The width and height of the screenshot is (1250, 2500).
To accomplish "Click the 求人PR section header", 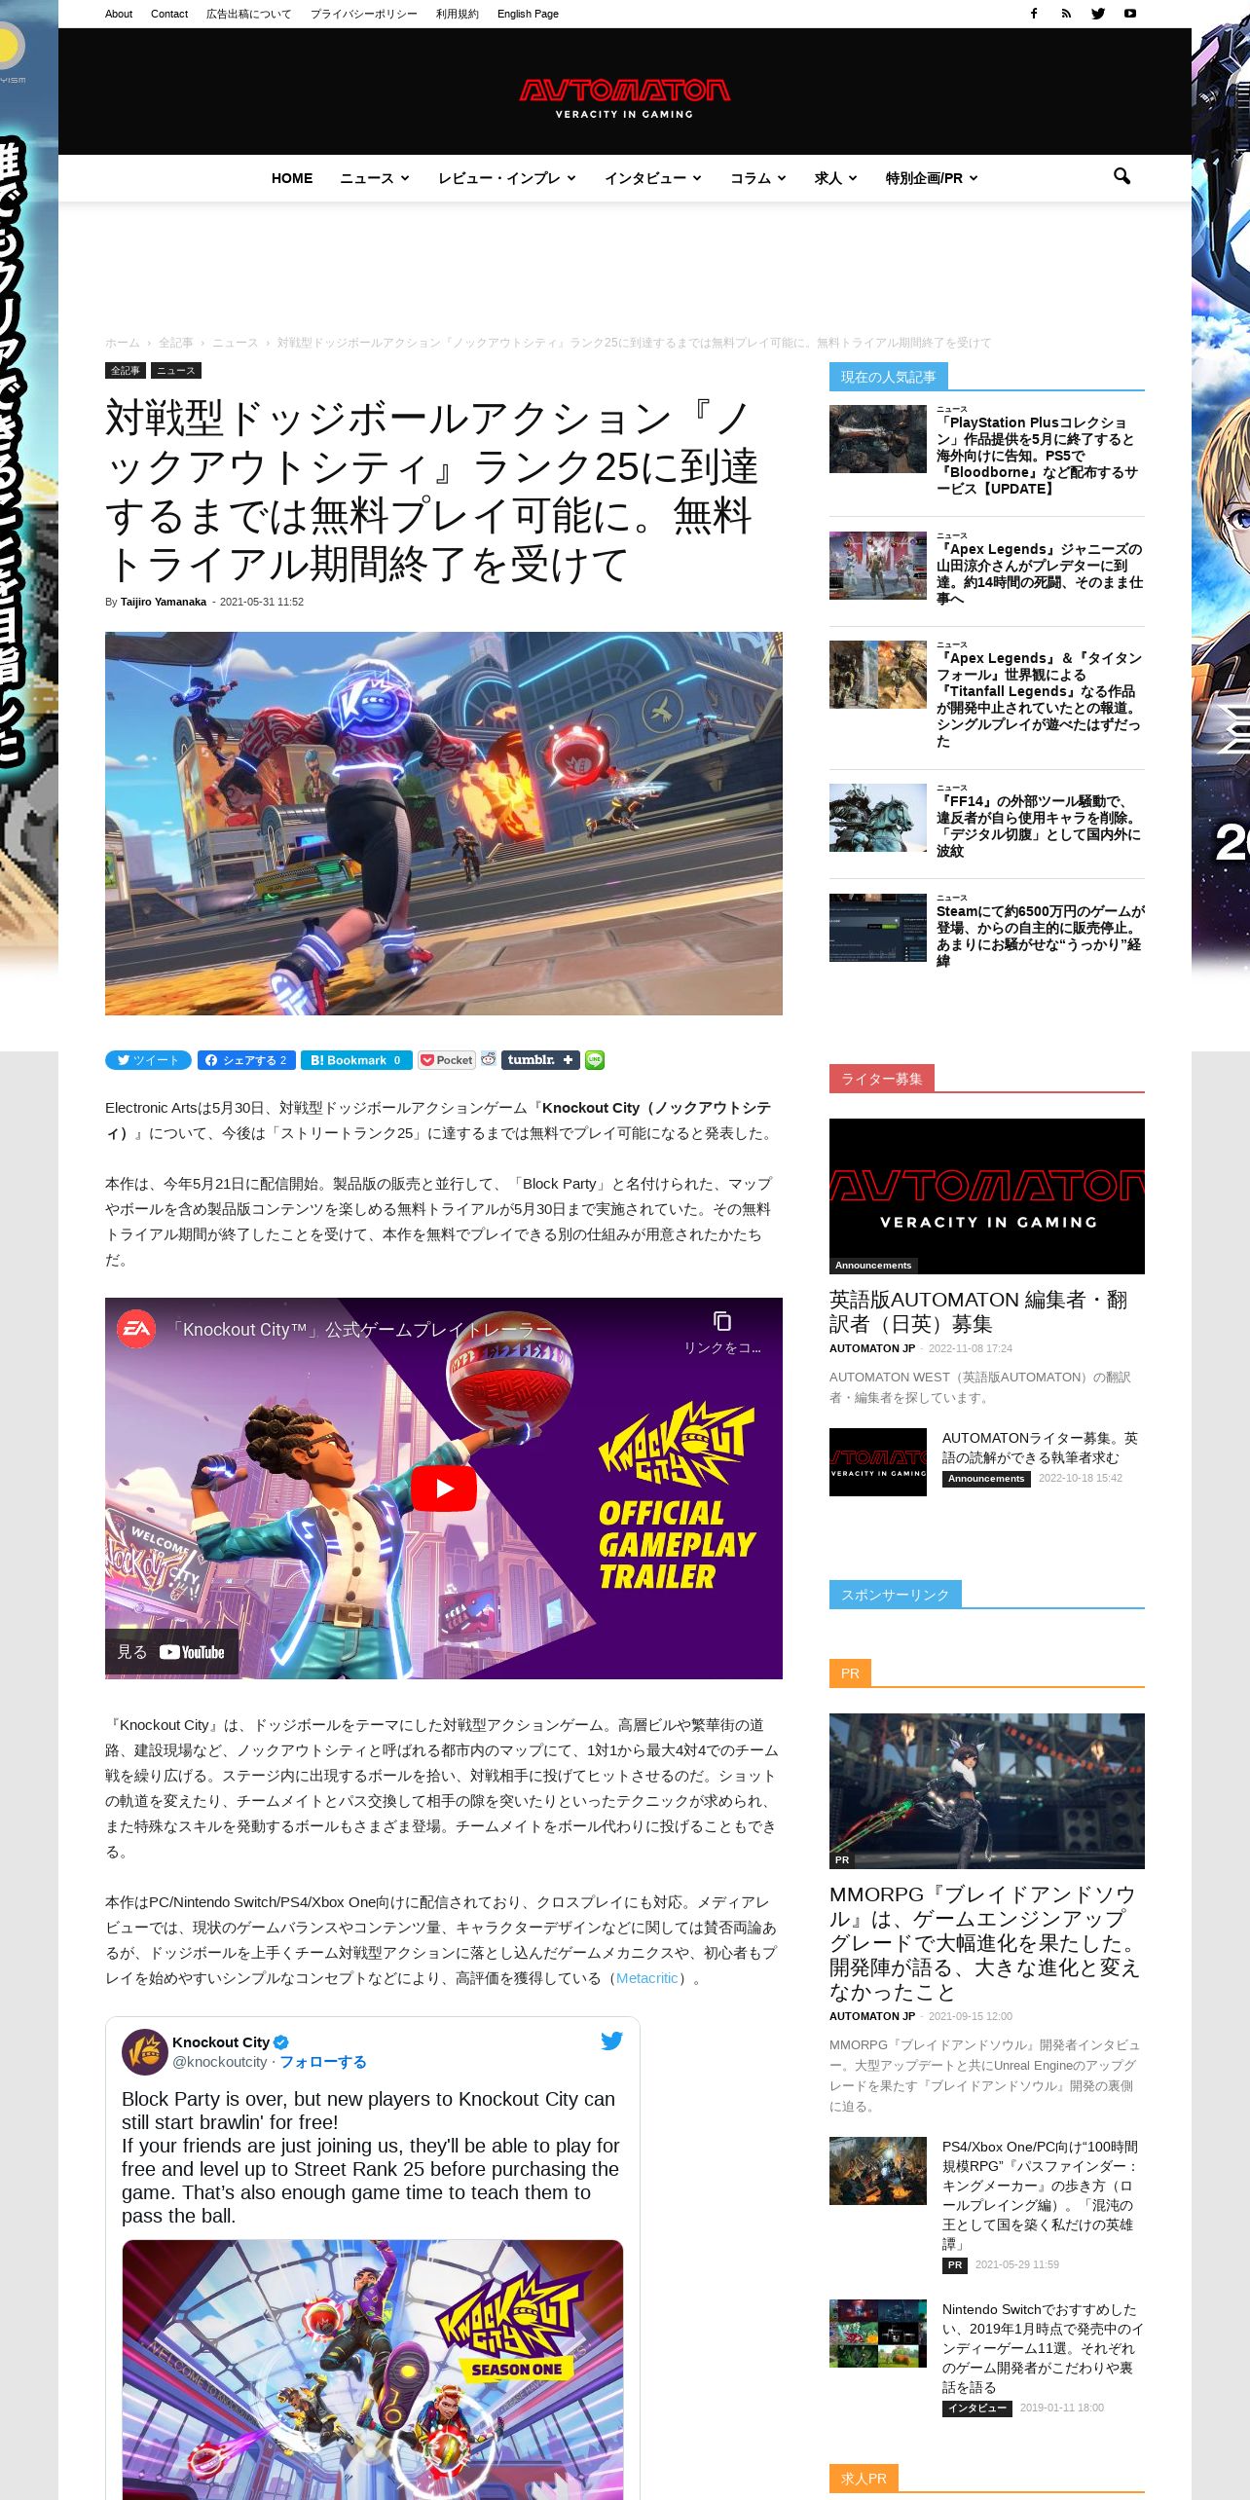I will coord(864,2479).
